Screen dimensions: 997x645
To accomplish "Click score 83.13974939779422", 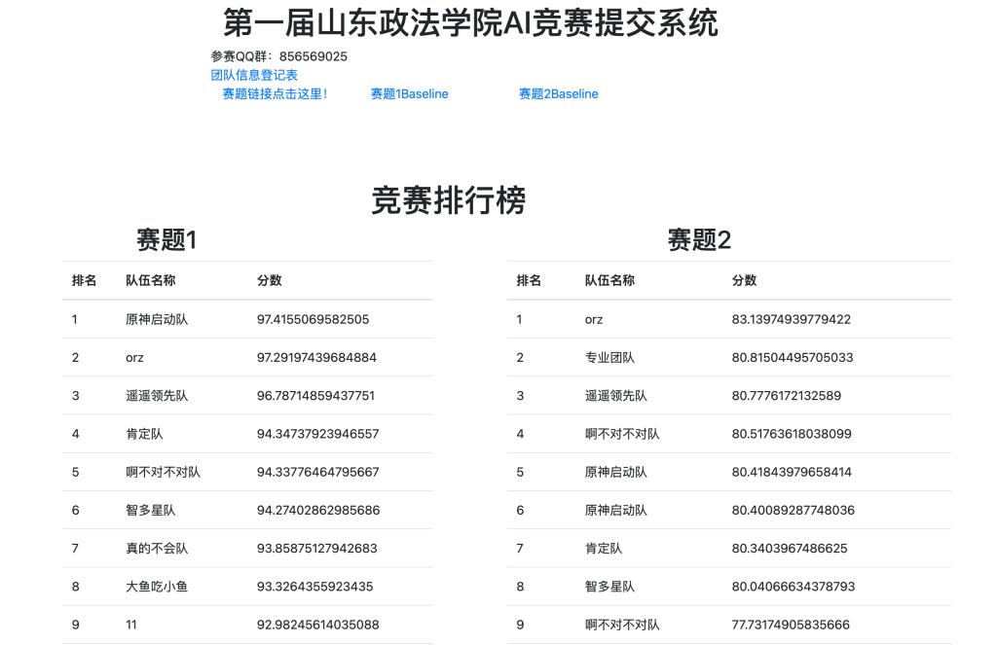I will click(x=791, y=319).
